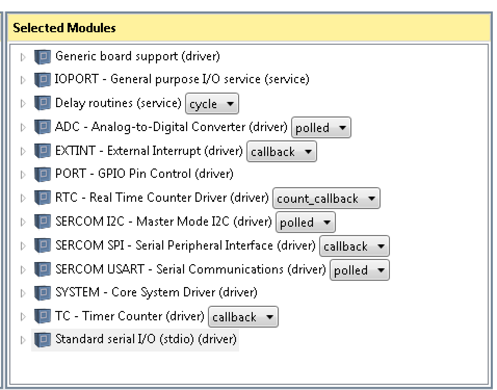The image size is (497, 390).
Task: Click the Selected Modules panel header
Action: 248,28
